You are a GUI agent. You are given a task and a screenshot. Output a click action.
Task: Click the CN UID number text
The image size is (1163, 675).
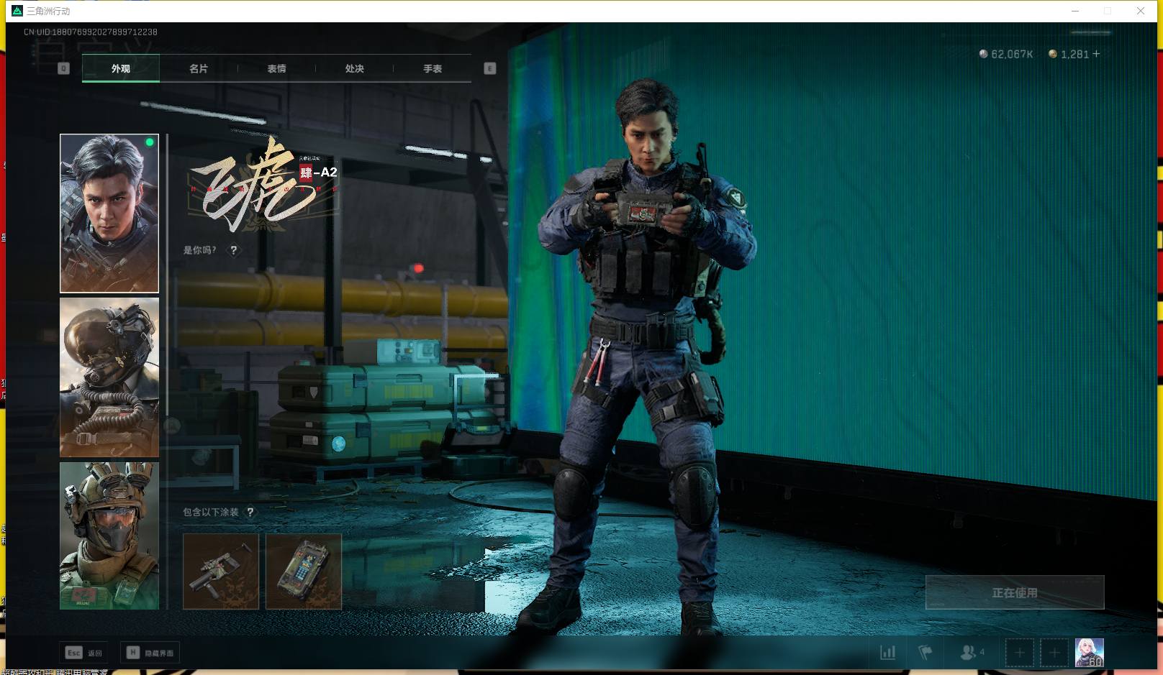91,32
